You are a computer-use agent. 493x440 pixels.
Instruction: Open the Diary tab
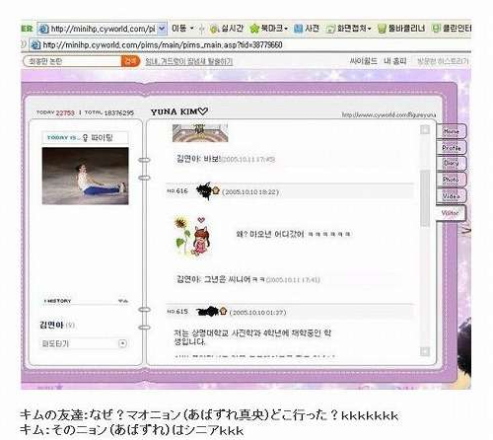click(x=452, y=164)
